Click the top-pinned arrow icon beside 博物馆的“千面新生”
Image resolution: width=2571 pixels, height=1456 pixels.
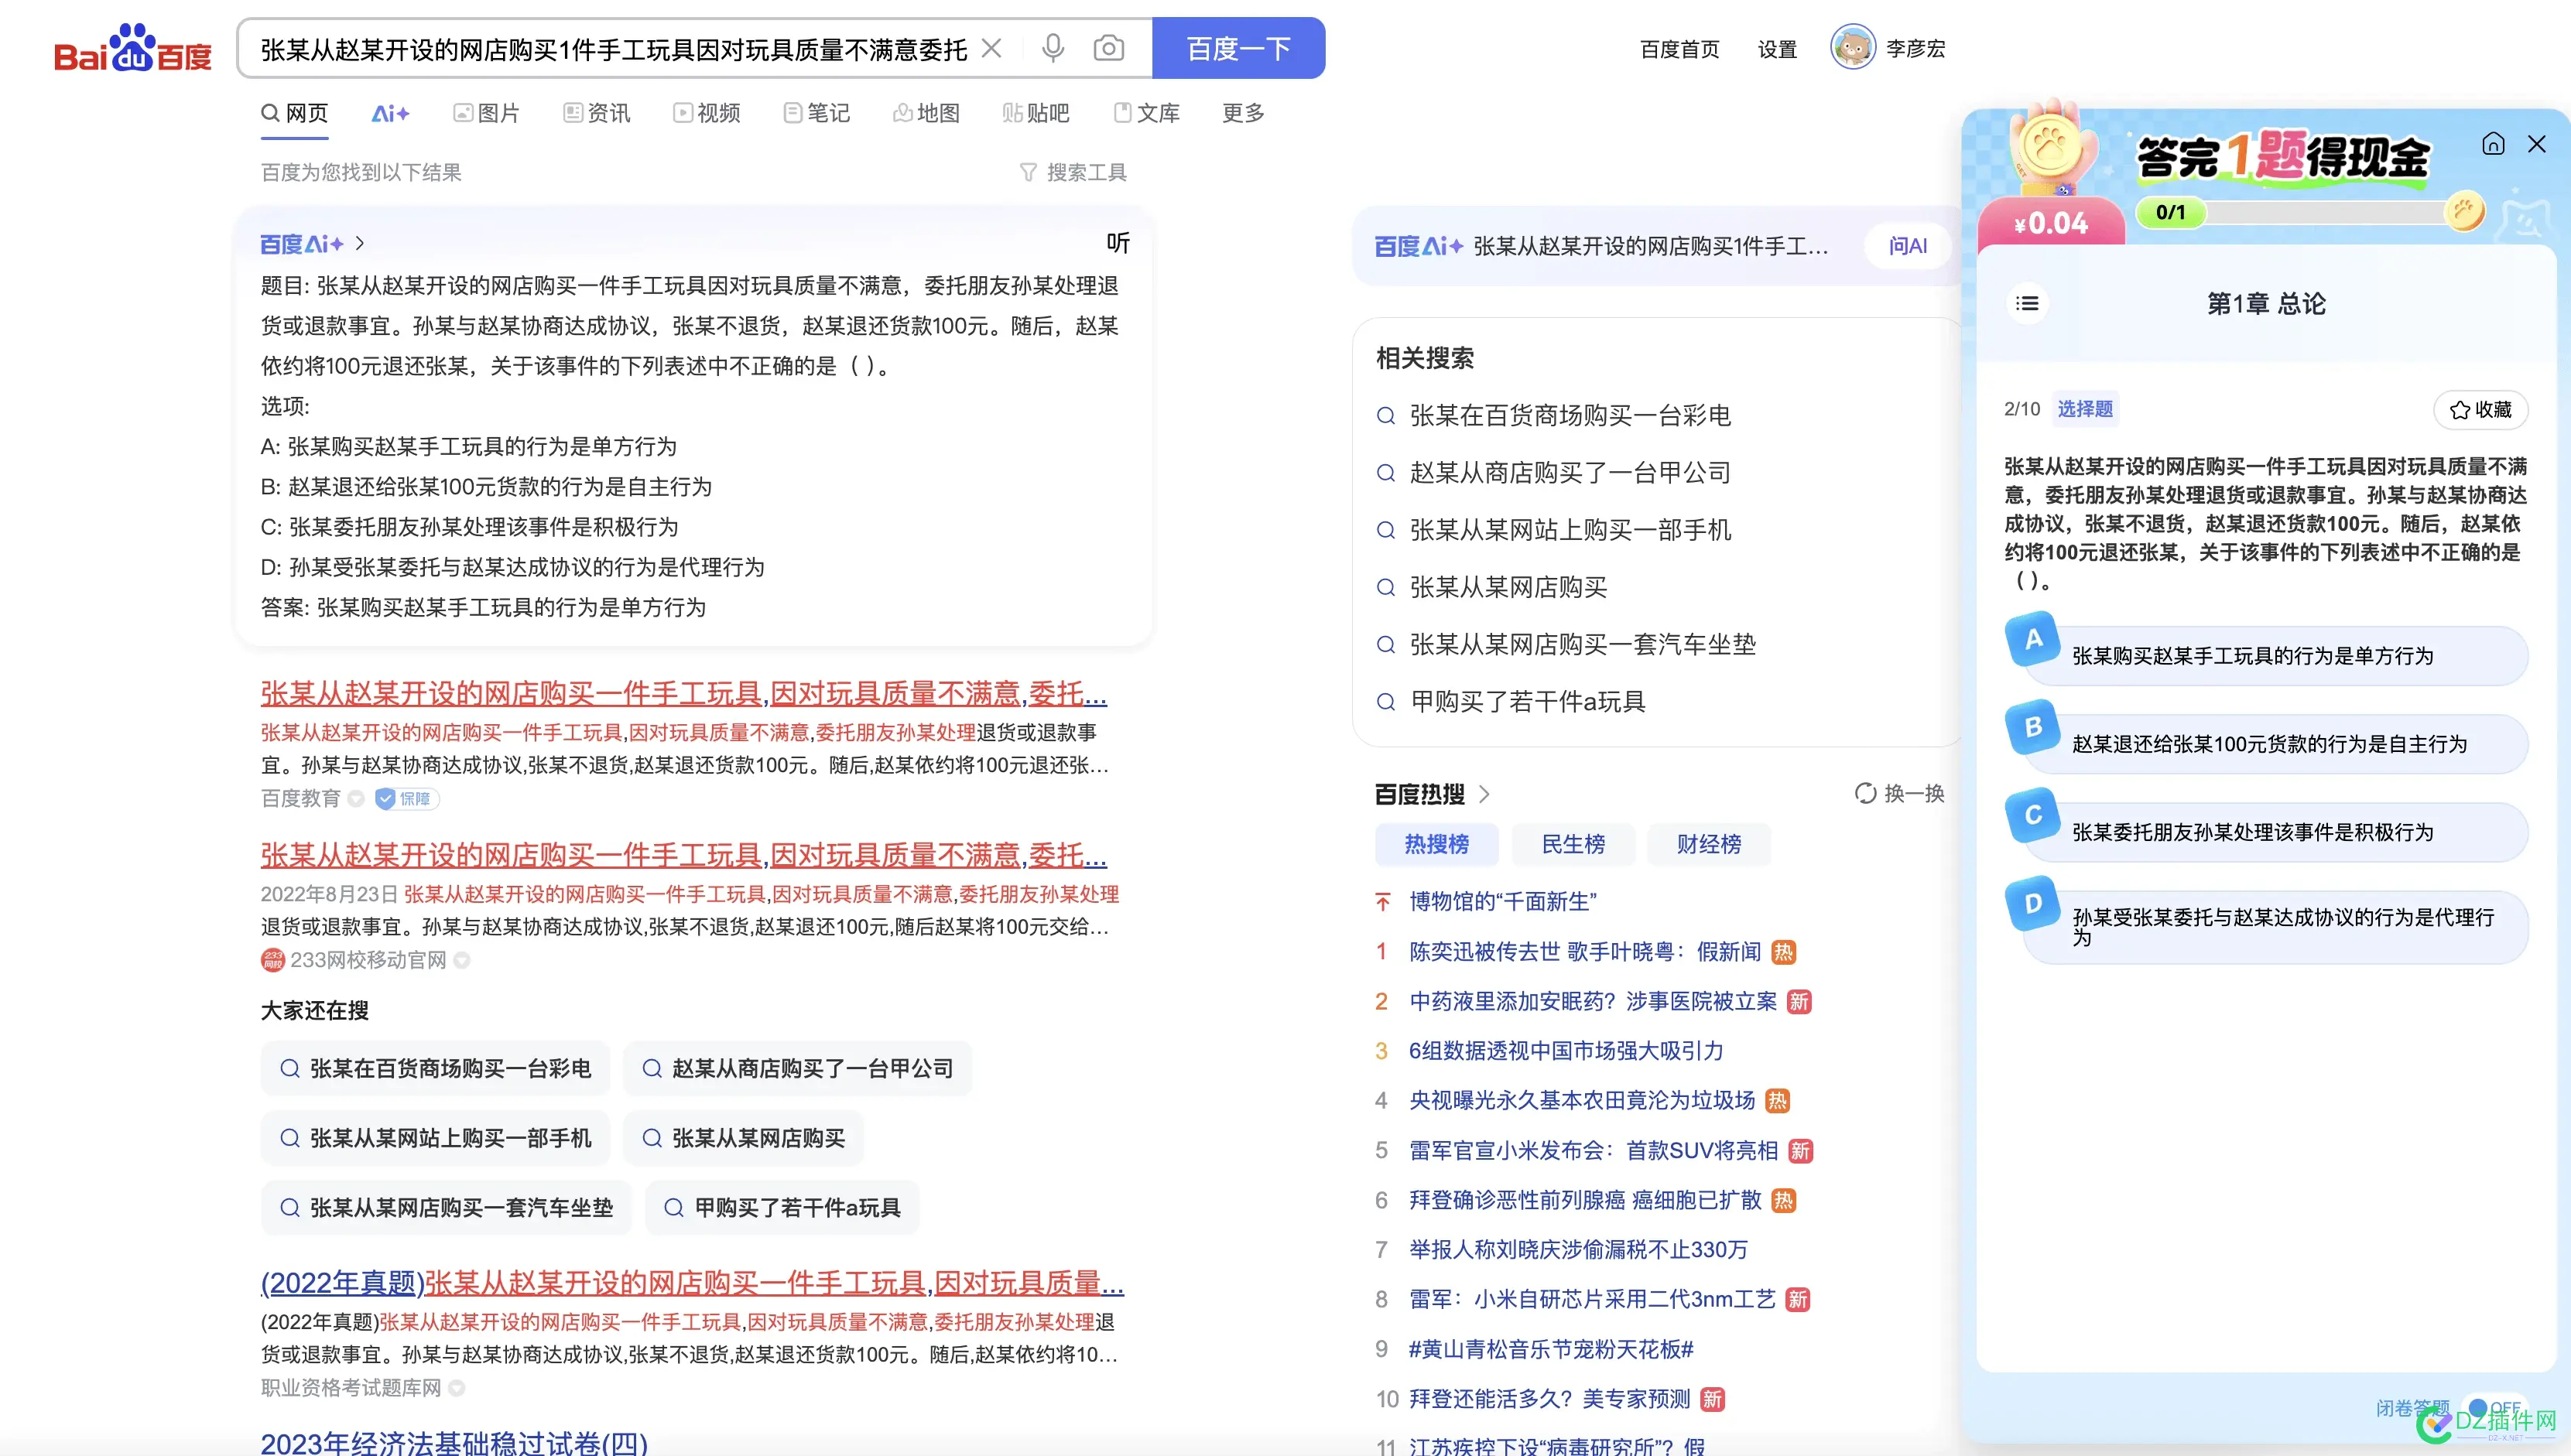[x=1382, y=902]
